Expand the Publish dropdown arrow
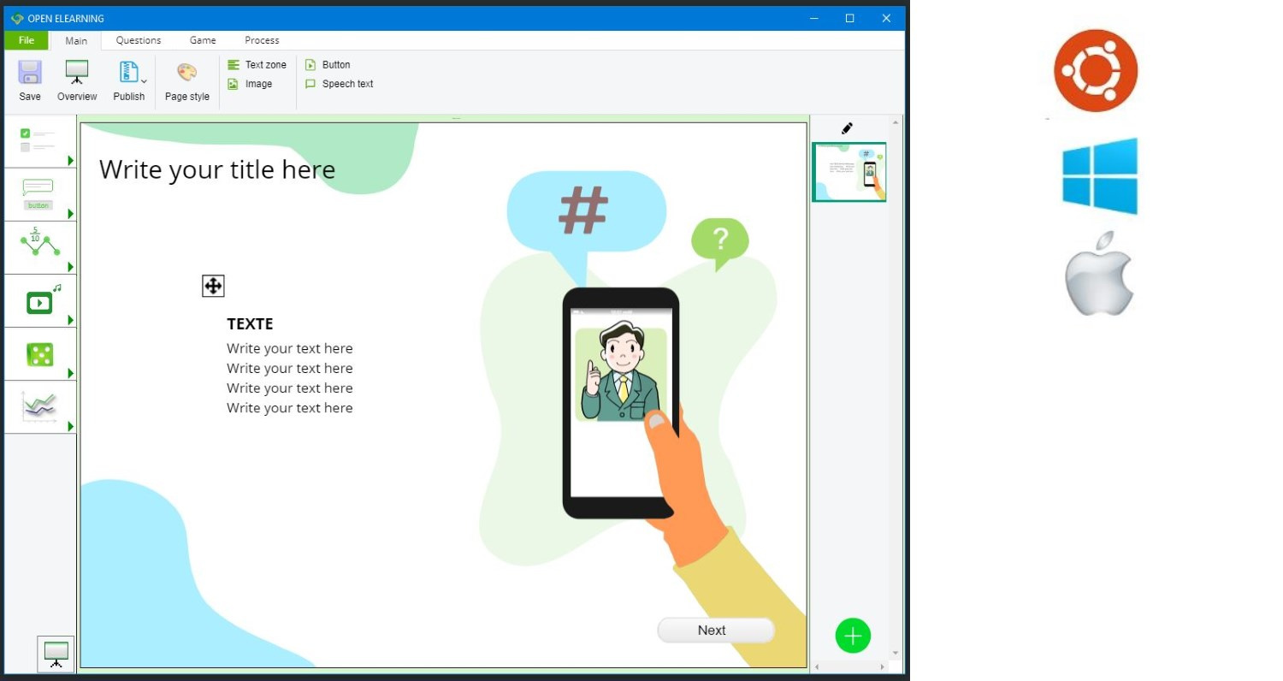 tap(144, 82)
